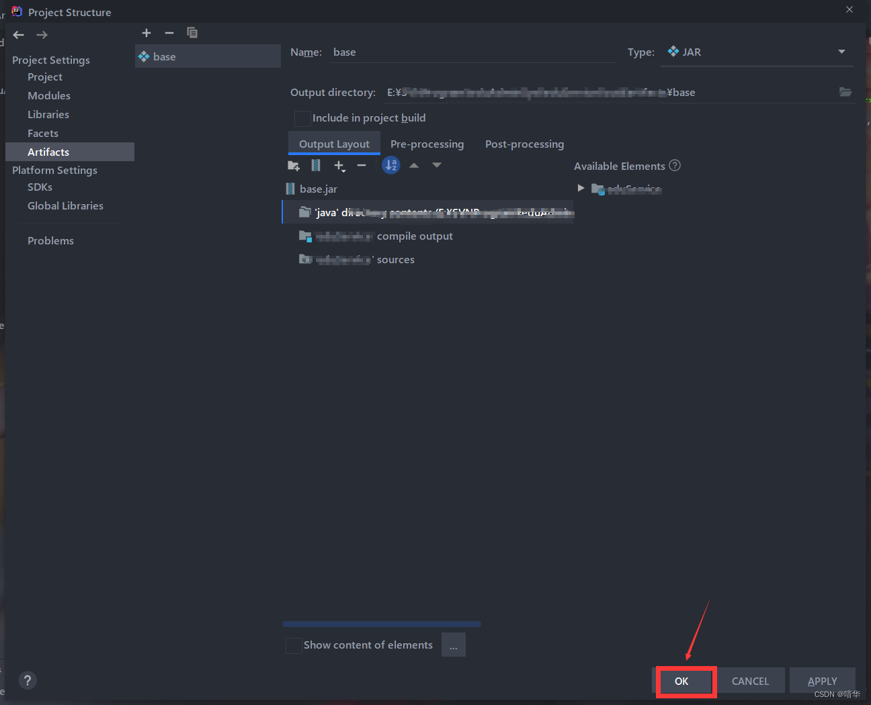This screenshot has height=705, width=871.
Task: Click the CANCEL button
Action: tap(750, 681)
